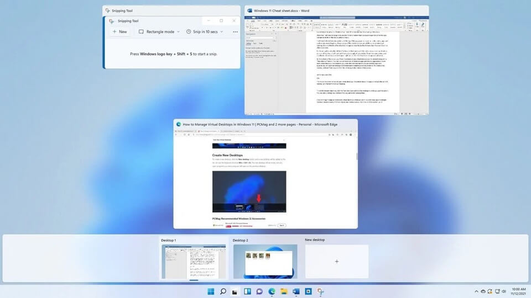531x298 pixels.
Task: Click Edge window title text about Virtual Desktops
Action: (260, 124)
